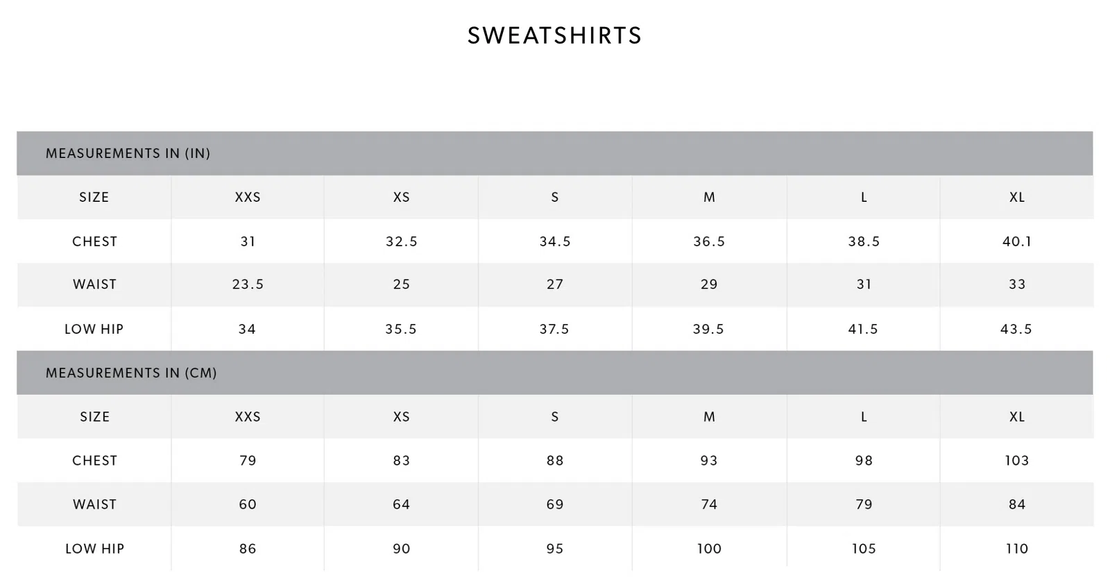Image resolution: width=1110 pixels, height=580 pixels.
Task: Select waist value 79 cm for size L
Action: (x=864, y=505)
